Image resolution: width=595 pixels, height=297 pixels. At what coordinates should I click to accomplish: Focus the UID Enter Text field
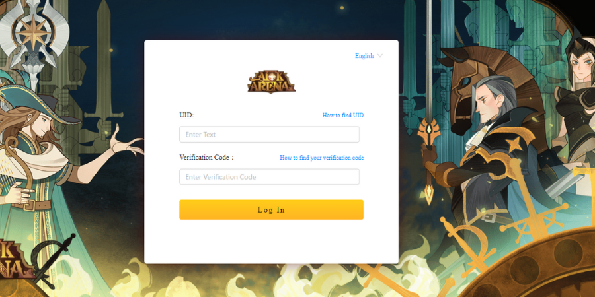click(x=270, y=135)
